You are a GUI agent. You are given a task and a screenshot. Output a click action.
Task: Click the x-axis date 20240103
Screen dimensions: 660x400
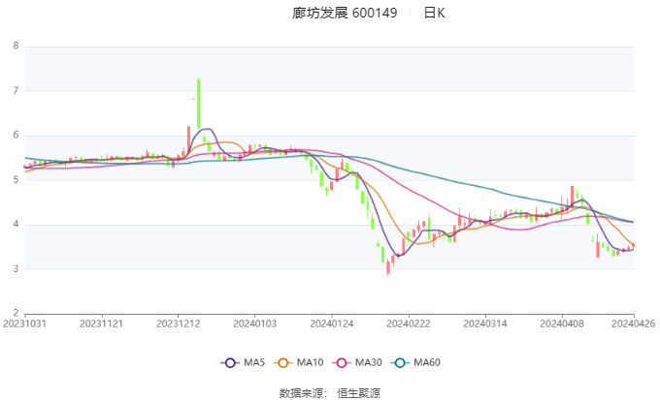[254, 323]
